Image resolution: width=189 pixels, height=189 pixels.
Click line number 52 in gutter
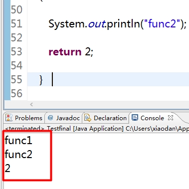tap(16, 37)
